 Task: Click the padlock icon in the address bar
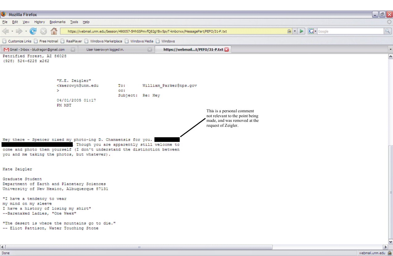click(x=289, y=31)
